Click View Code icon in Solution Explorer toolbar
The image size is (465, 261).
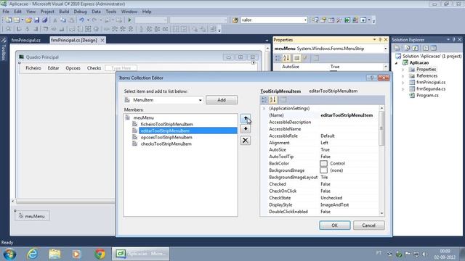(426, 48)
